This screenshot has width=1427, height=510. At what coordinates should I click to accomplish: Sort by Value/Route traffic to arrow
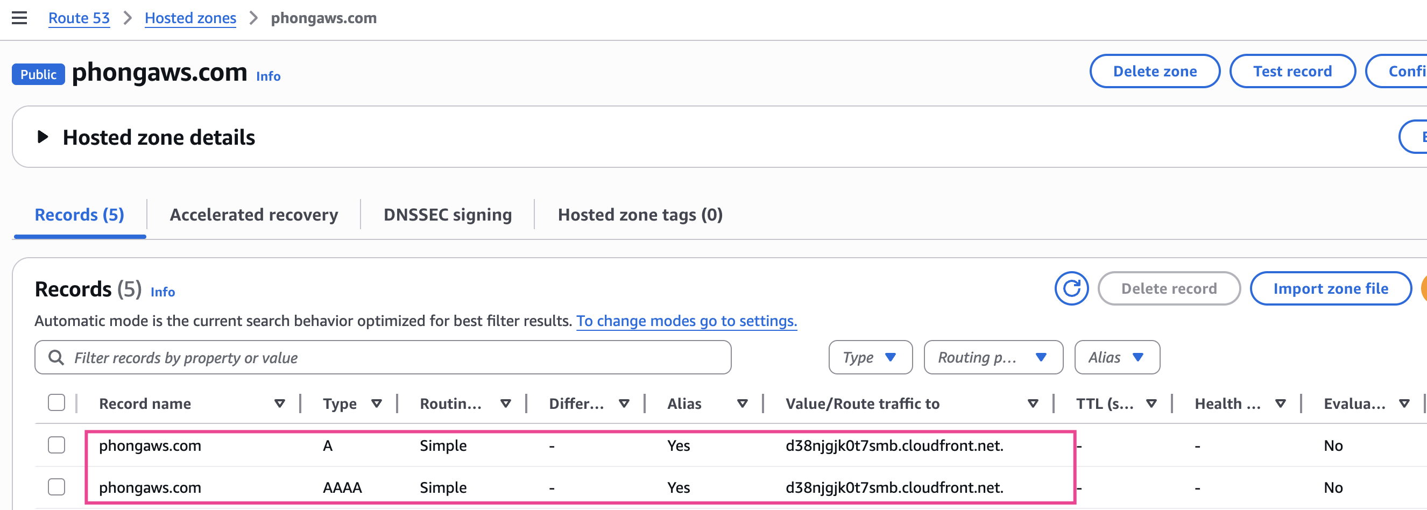[x=1033, y=403]
